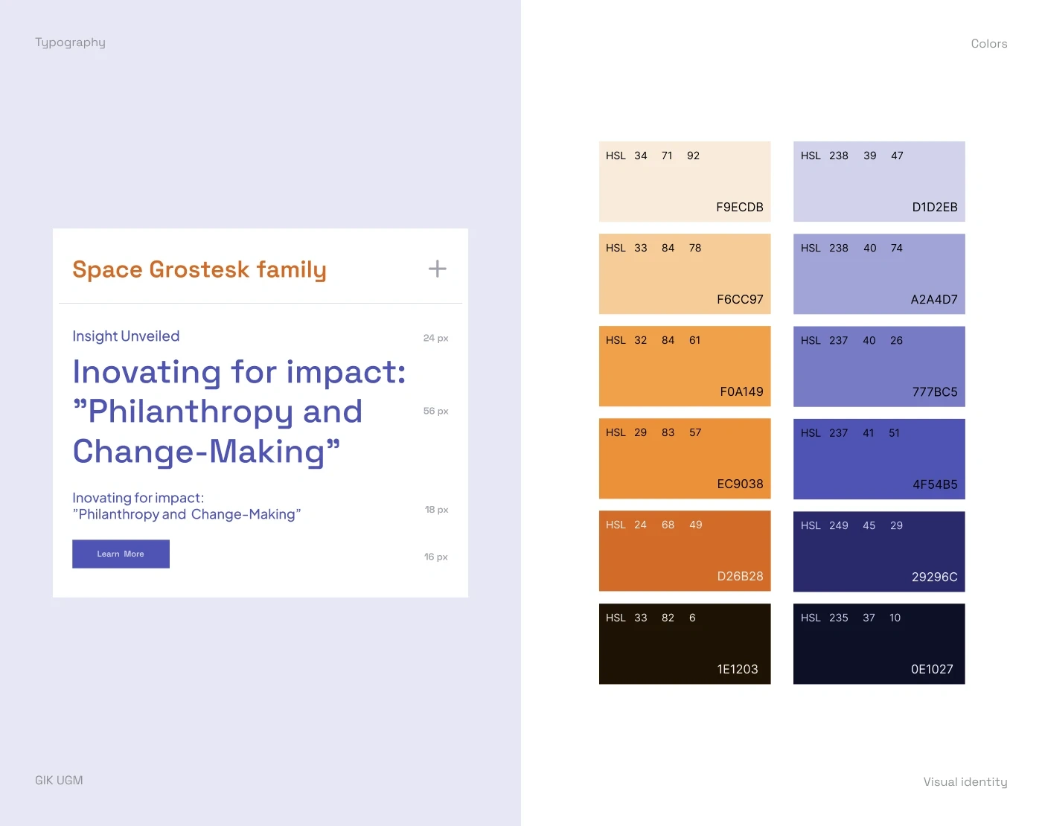Click the Typography section label

click(x=70, y=42)
